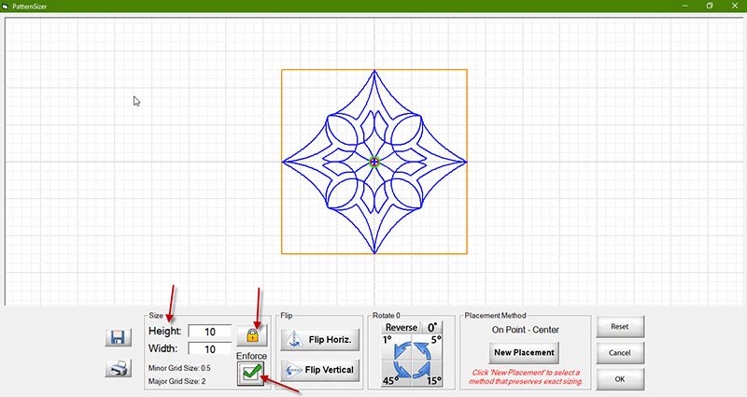Click the 'On Point - Center' label
Screen dimensions: 747x397
tap(526, 330)
